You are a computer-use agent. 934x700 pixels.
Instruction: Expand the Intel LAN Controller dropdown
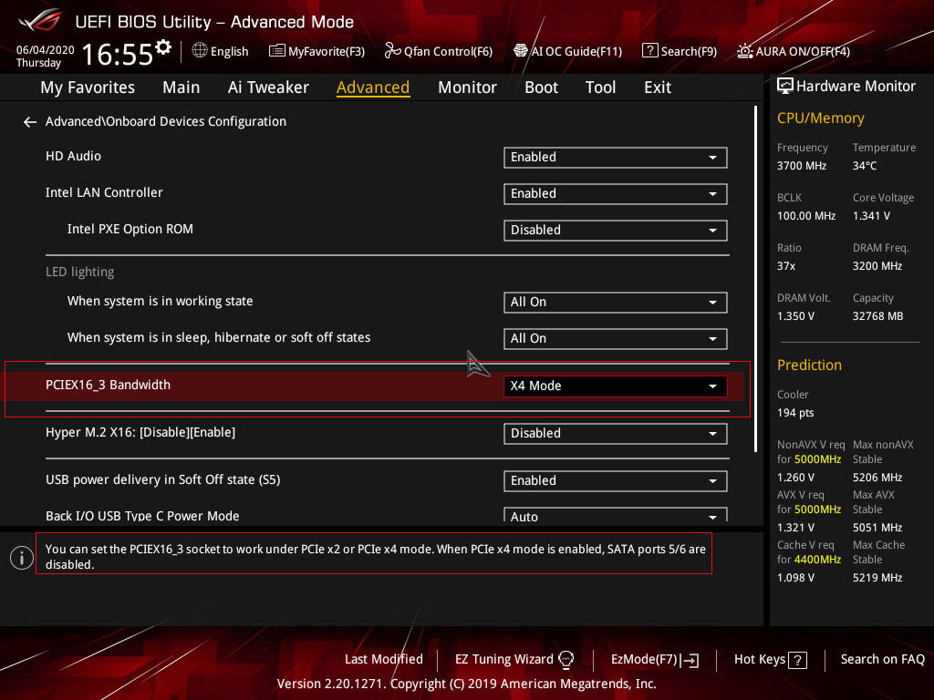[615, 194]
